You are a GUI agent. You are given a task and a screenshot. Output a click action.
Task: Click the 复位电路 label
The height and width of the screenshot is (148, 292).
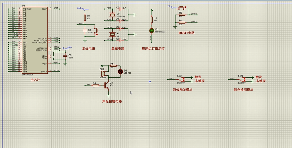point(89,49)
